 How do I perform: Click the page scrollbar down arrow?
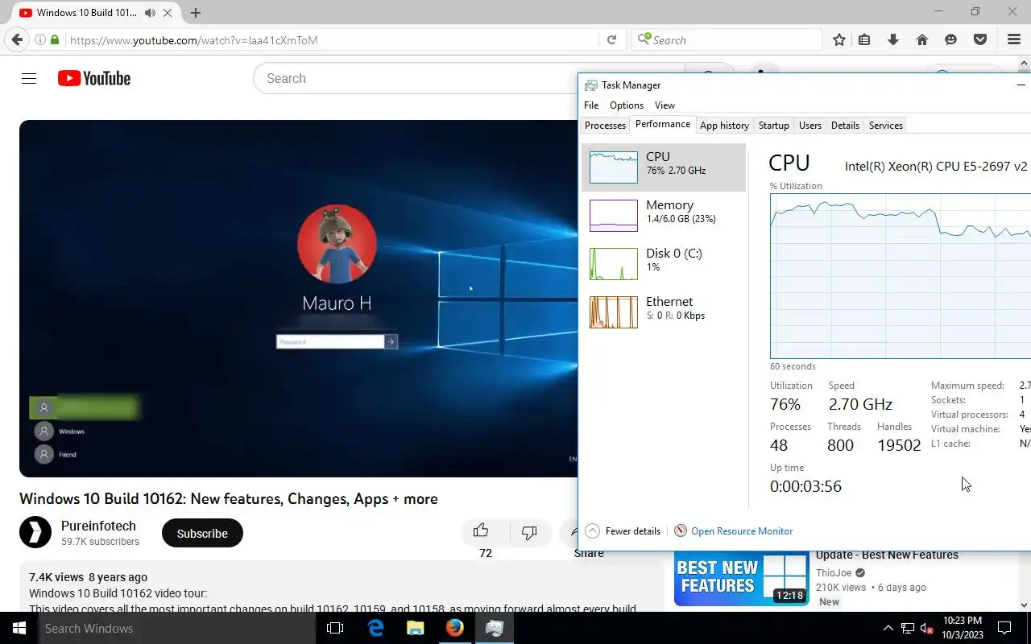pyautogui.click(x=1025, y=605)
